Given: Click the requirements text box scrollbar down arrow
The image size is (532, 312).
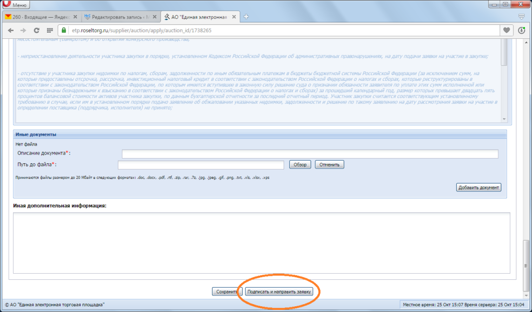Looking at the screenshot, I should pos(504,119).
